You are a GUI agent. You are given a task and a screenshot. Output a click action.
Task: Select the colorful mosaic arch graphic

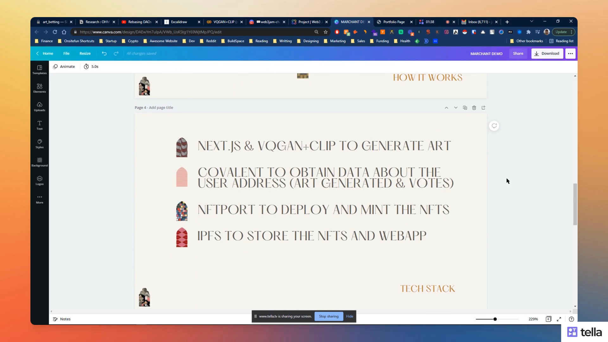click(182, 211)
